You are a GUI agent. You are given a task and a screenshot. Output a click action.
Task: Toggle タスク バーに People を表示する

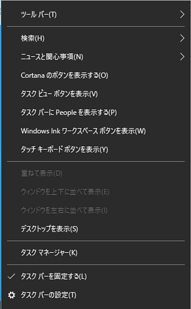pos(96,112)
